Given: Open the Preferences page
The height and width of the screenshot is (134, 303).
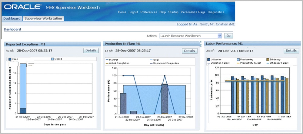Looking at the screenshot, I should [x=149, y=12].
